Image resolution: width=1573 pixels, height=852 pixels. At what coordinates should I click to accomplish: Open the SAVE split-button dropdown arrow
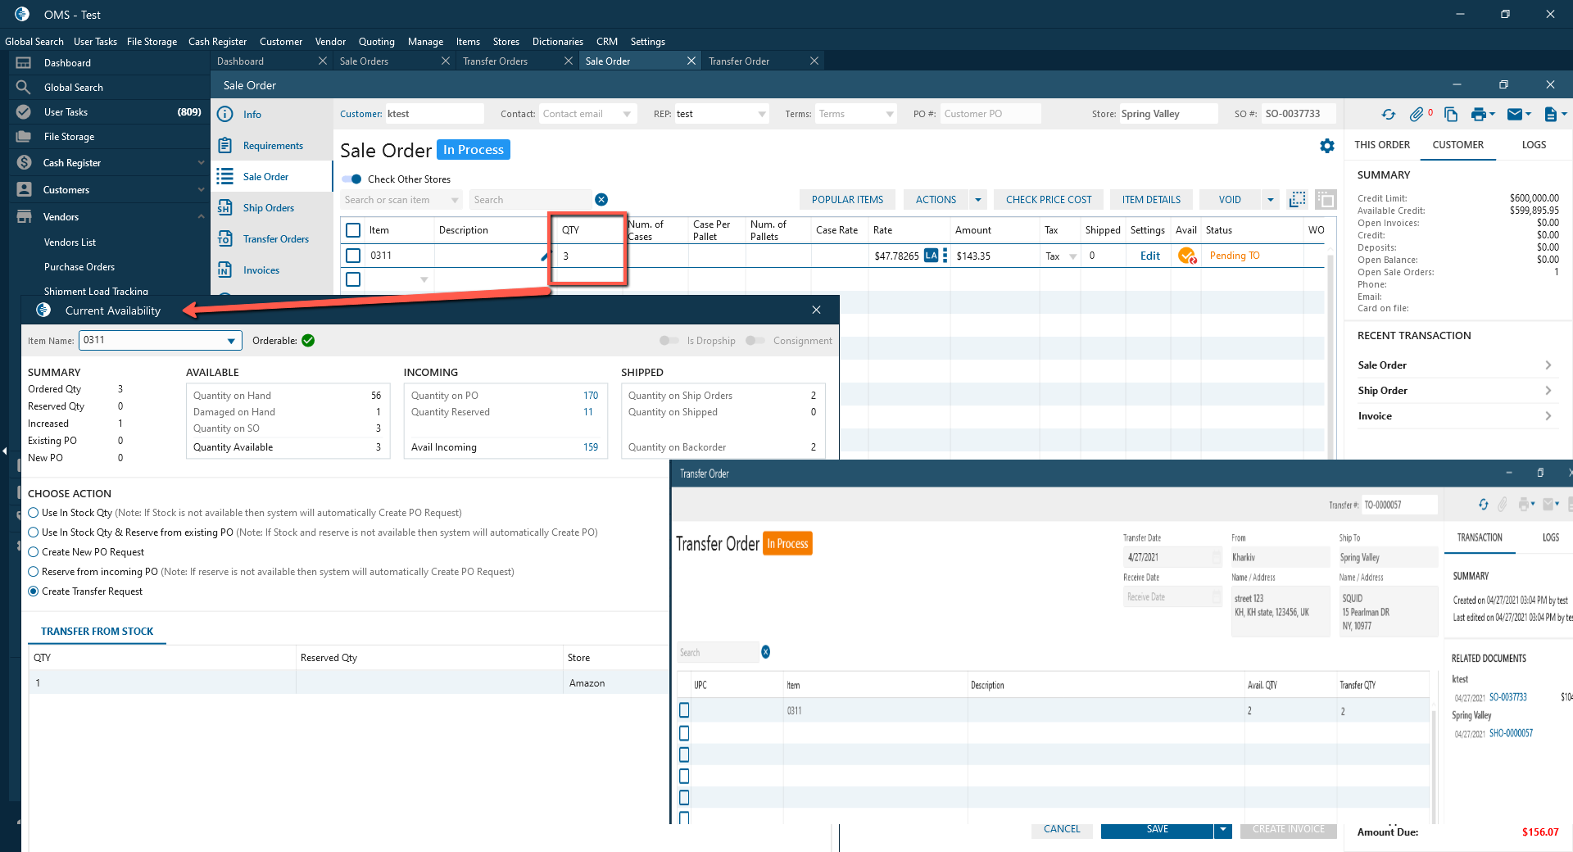[x=1223, y=830]
